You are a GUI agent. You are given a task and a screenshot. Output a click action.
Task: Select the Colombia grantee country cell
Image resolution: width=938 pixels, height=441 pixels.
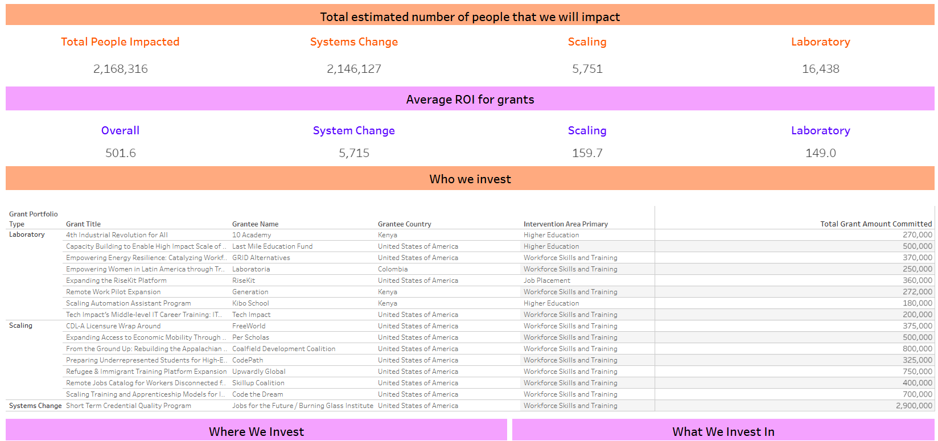(393, 269)
